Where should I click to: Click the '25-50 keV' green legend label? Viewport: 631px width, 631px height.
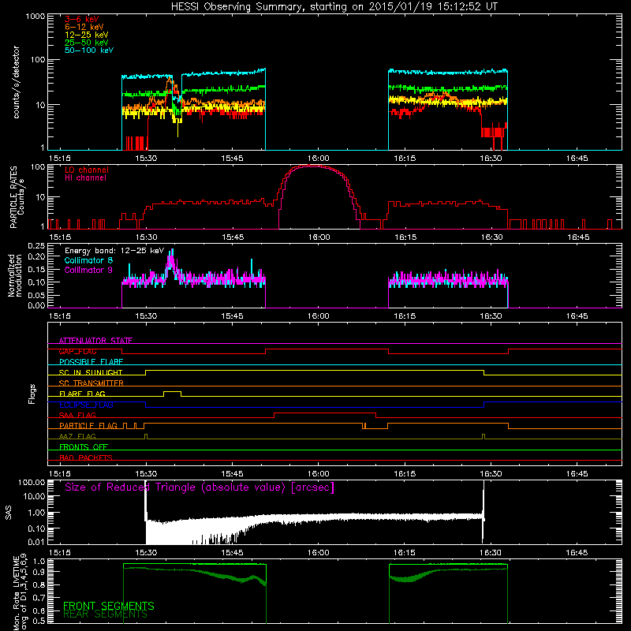(x=87, y=43)
